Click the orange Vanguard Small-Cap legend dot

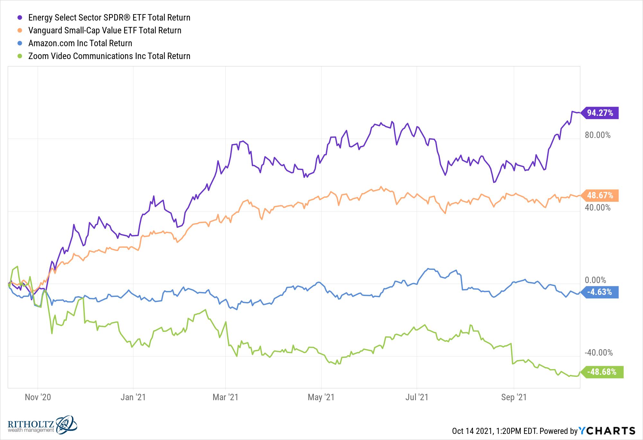pos(20,30)
